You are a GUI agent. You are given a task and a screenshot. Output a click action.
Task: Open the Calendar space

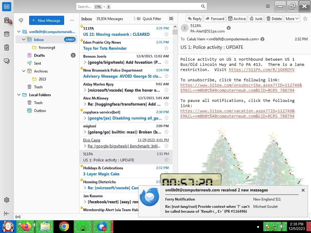(x=7, y=34)
